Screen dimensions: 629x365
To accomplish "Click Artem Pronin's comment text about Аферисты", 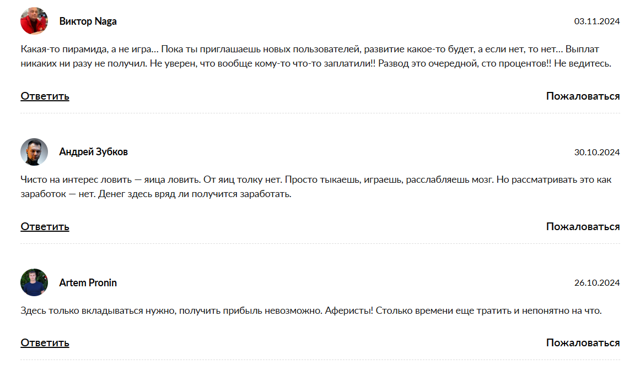I will (310, 311).
